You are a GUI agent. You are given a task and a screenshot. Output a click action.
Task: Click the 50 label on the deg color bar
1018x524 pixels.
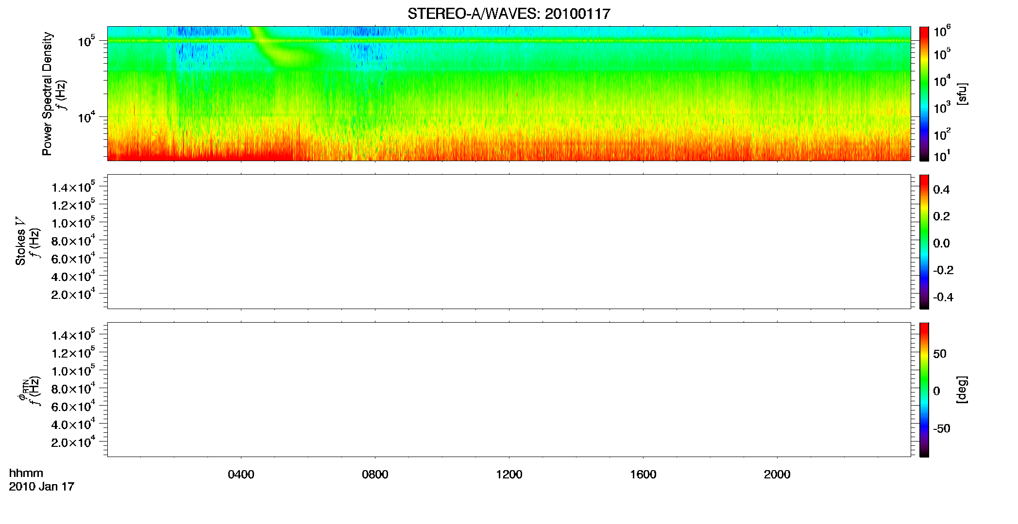click(x=940, y=354)
